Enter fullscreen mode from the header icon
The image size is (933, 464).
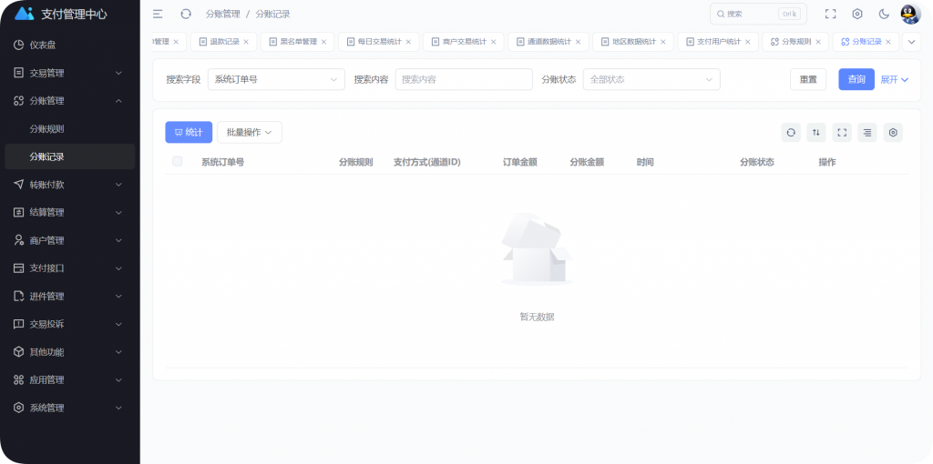click(830, 15)
